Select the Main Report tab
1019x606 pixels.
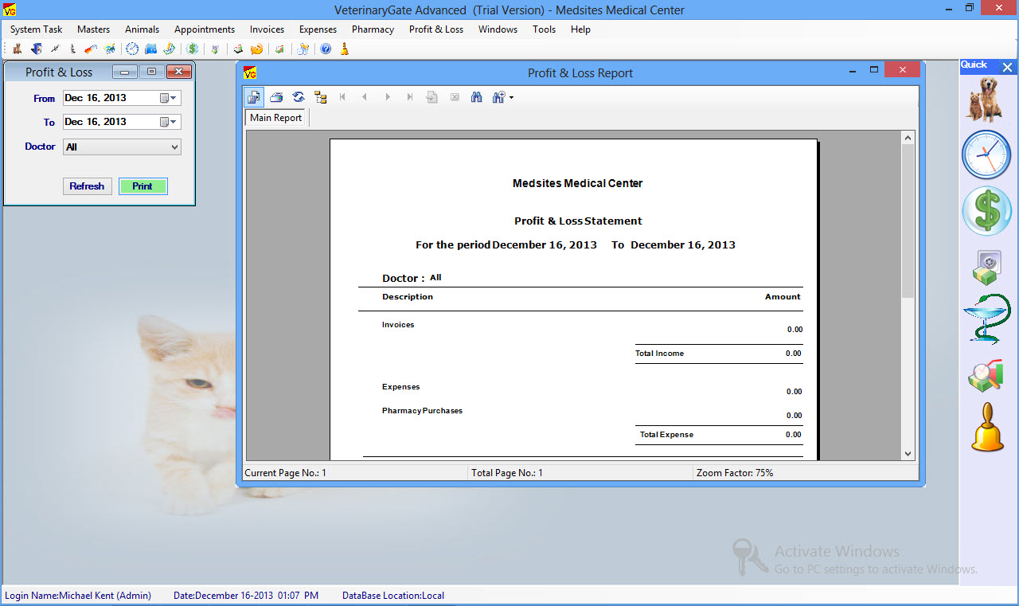coord(275,118)
